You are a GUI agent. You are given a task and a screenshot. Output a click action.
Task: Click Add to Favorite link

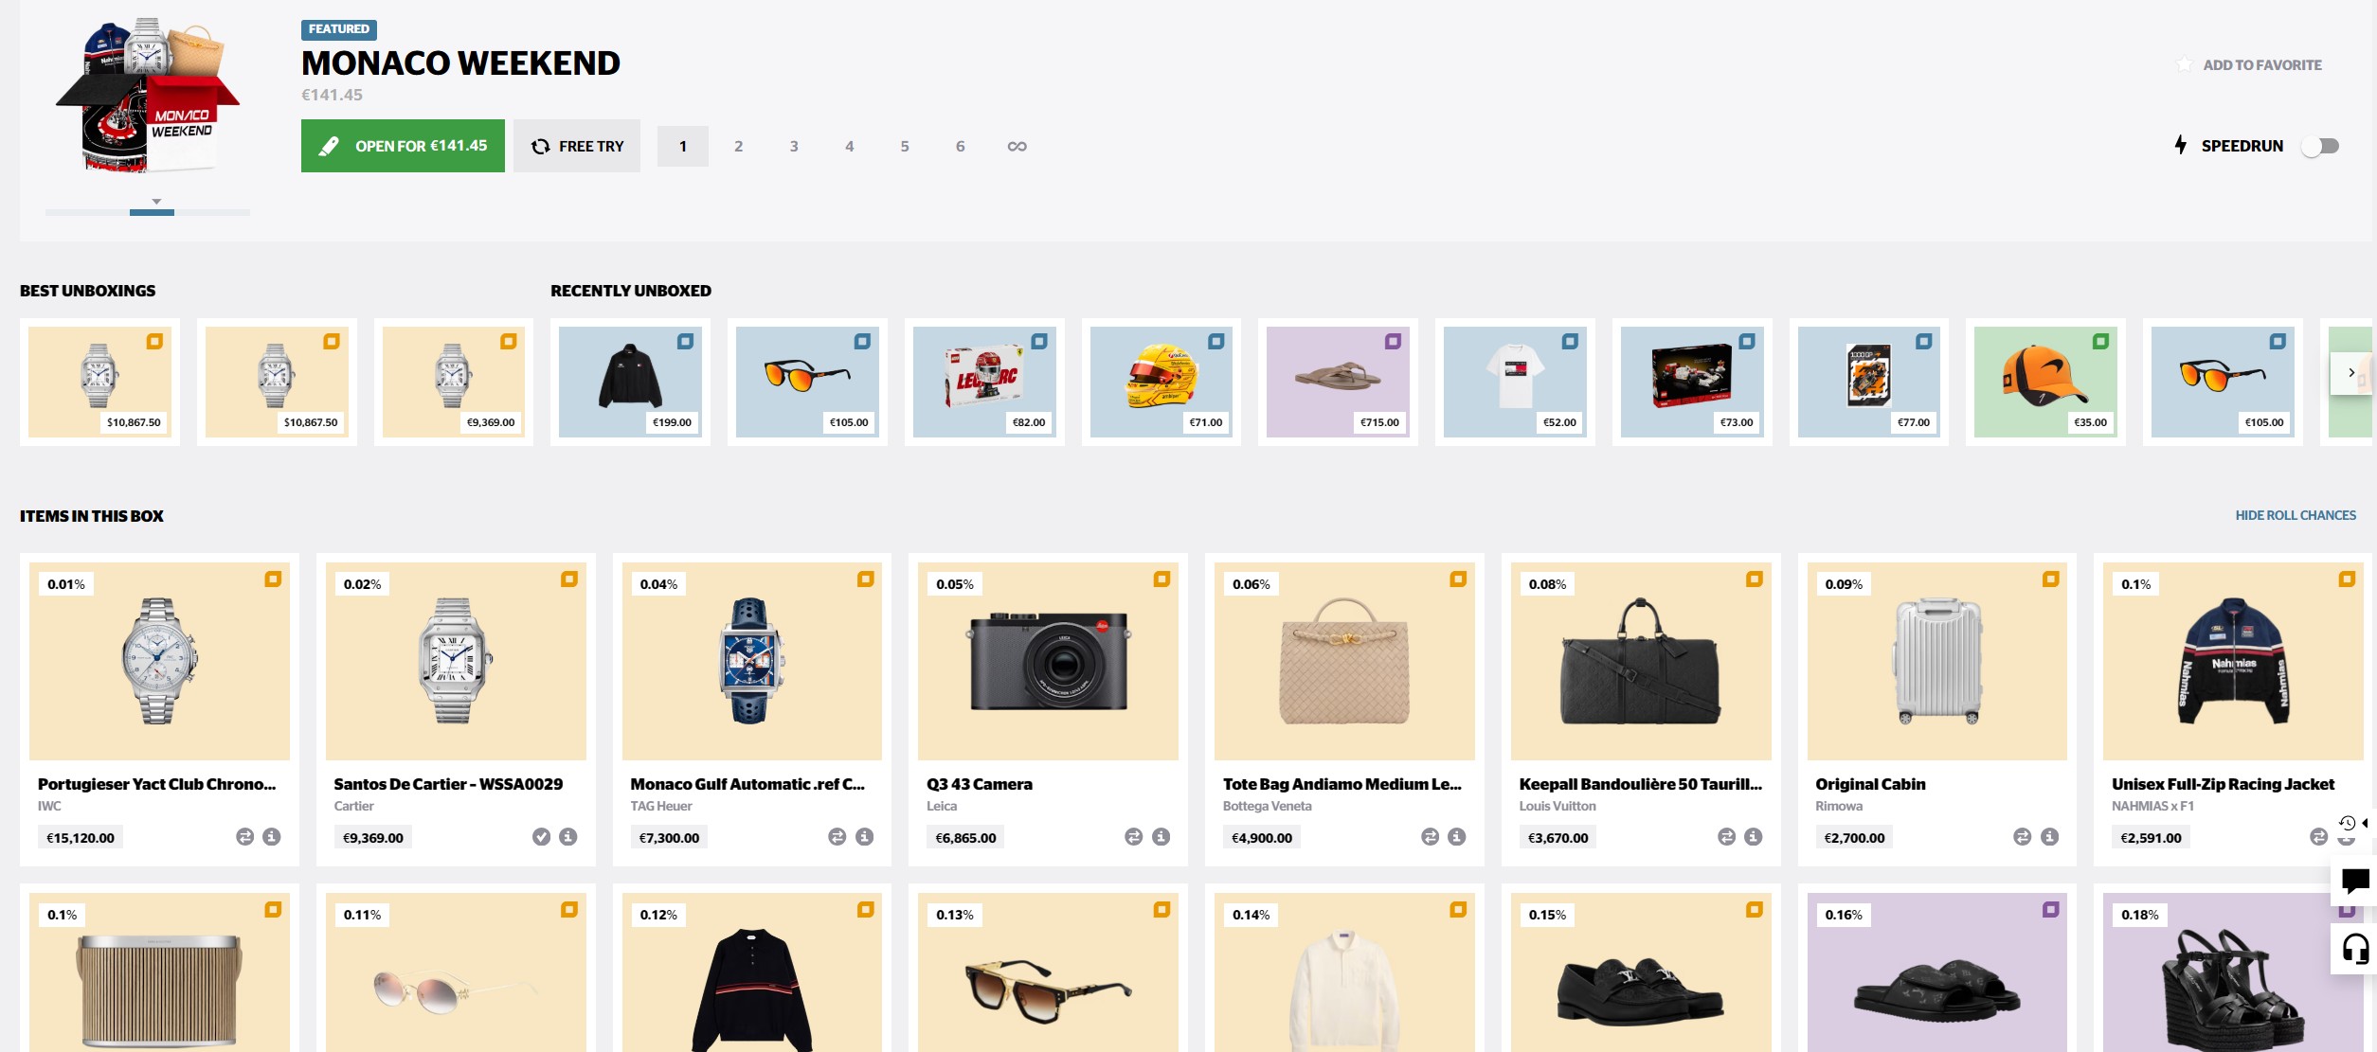point(2262,65)
